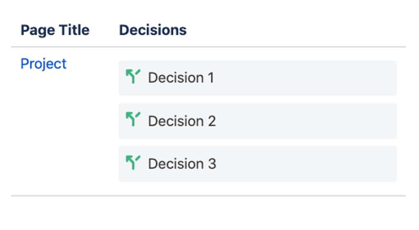
Task: Click the bottom border line of the table
Action: 208,195
